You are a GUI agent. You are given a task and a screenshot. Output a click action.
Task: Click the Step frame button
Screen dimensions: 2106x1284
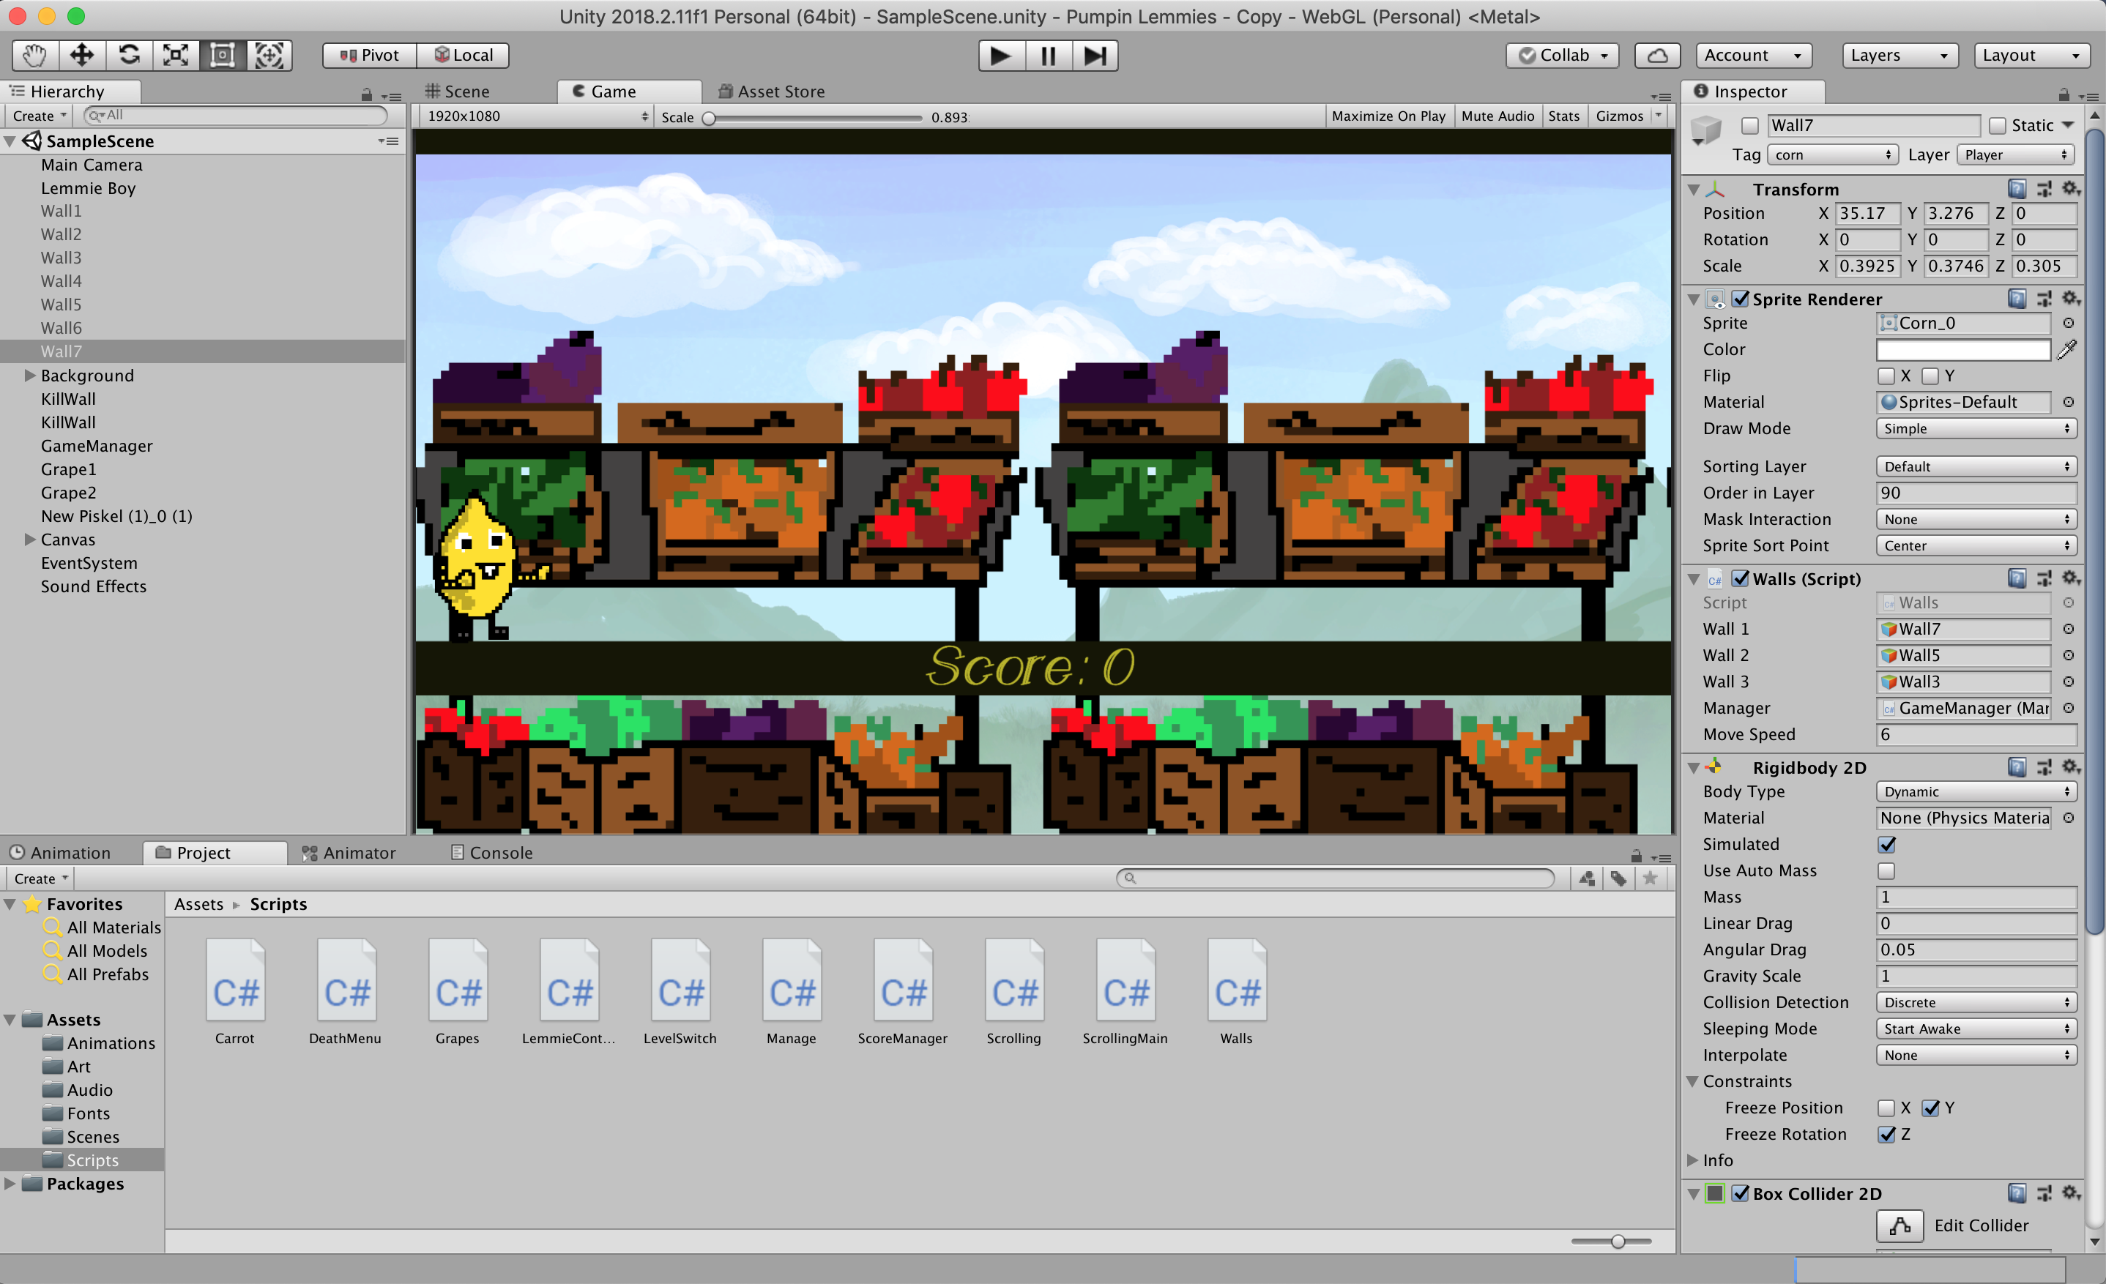click(x=1095, y=56)
